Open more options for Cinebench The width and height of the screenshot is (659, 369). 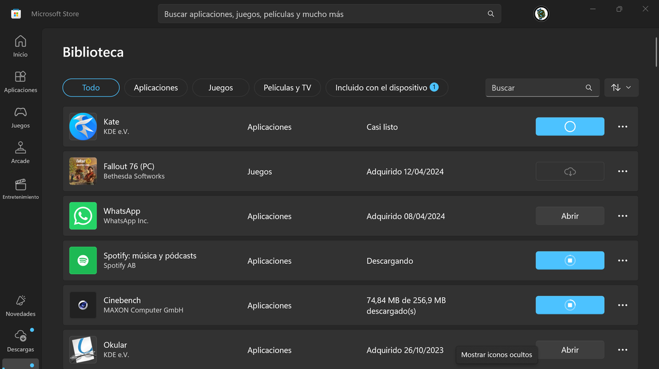click(x=623, y=305)
